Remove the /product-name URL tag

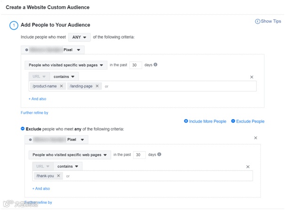[x=61, y=86]
